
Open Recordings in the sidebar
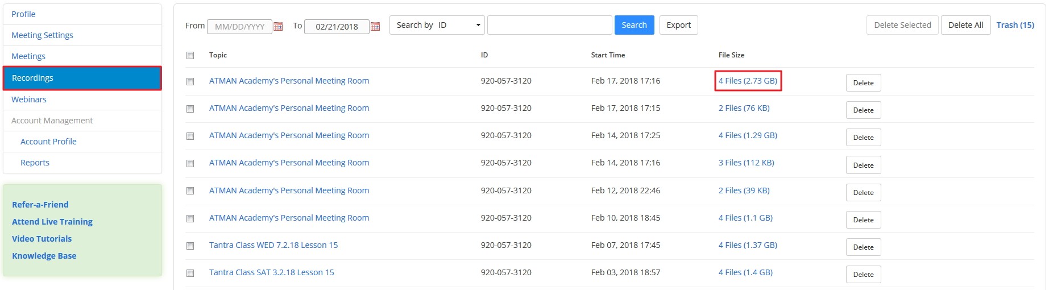pyautogui.click(x=82, y=78)
